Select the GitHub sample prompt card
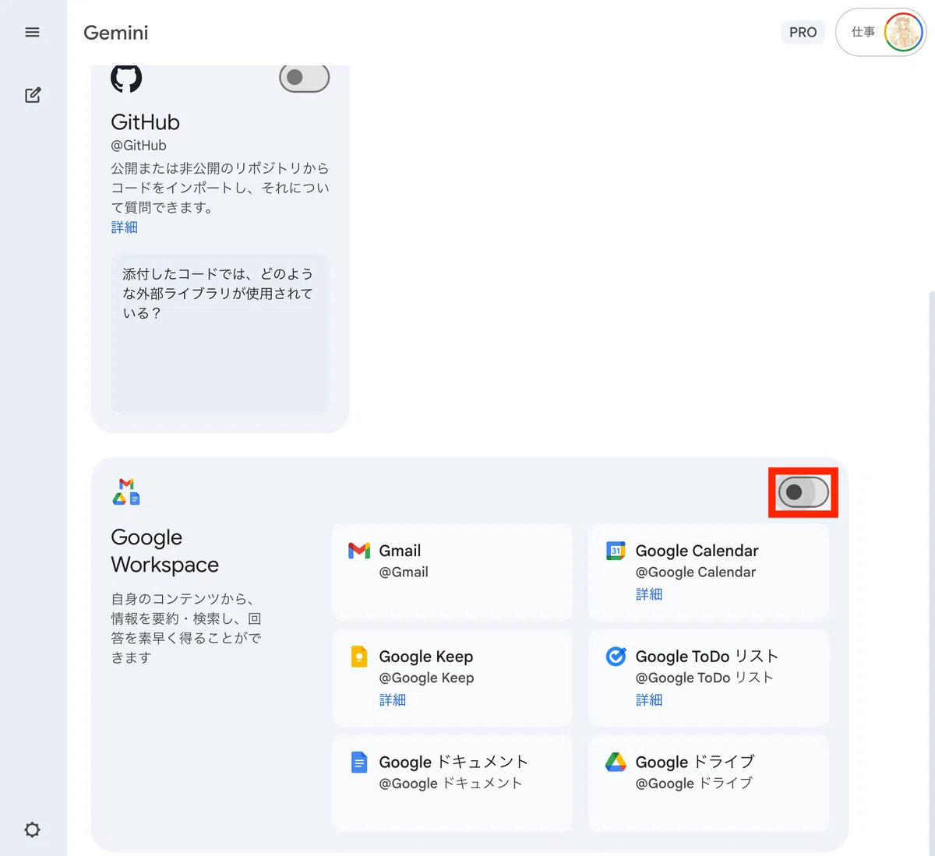 [221, 333]
